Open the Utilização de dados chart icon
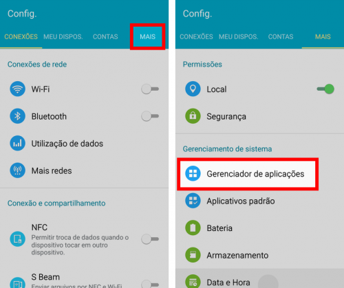 coord(17,143)
